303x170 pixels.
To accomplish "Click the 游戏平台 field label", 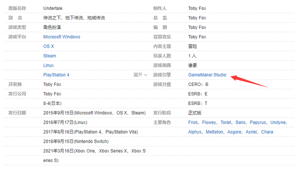I will pos(17,37).
